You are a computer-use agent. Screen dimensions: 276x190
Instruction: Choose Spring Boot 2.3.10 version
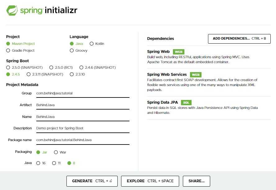[72, 74]
